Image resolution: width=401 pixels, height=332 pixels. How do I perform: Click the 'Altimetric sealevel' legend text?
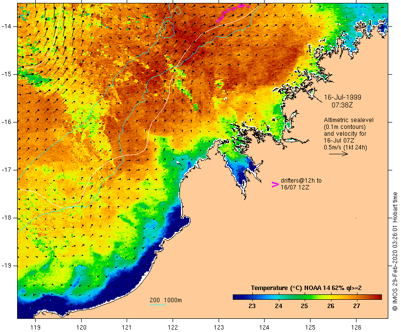click(x=349, y=120)
